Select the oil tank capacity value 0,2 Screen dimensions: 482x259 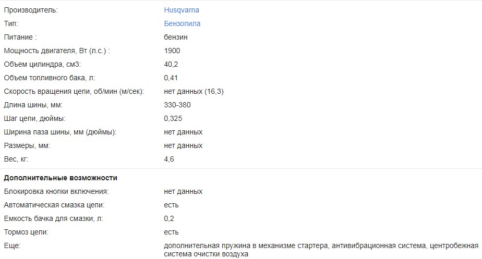[x=169, y=218]
